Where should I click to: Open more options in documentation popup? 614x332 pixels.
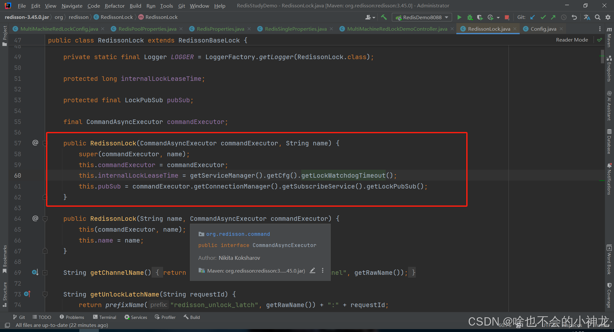click(x=323, y=270)
